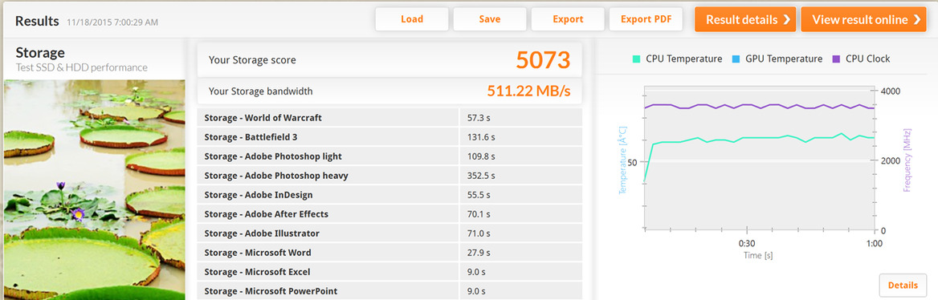938x300 pixels.
Task: Click the purple CPU Clock line on chart
Action: click(760, 107)
